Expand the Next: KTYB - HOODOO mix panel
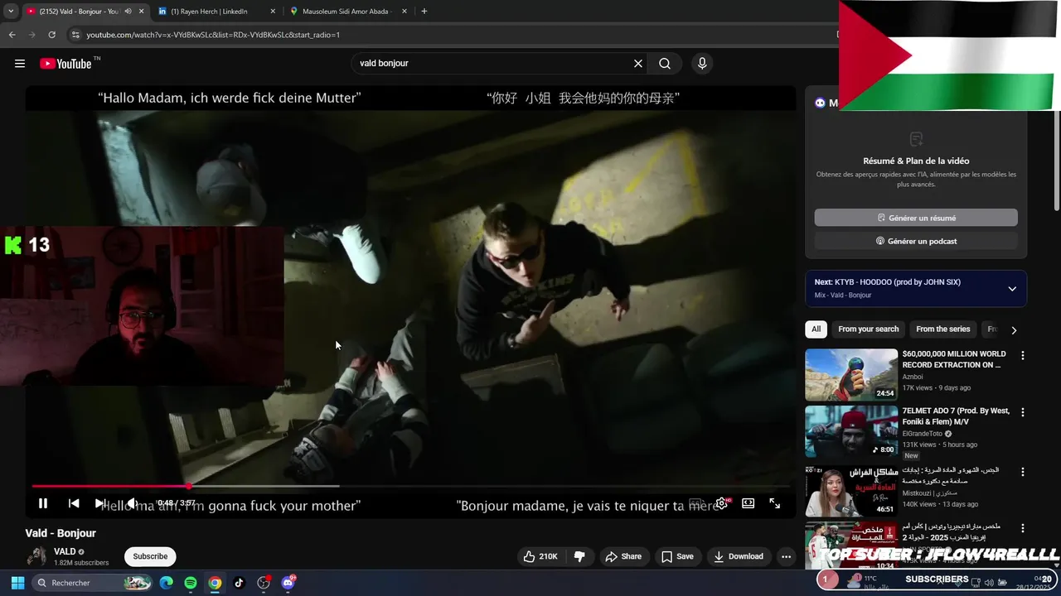1061x596 pixels. (x=1012, y=289)
